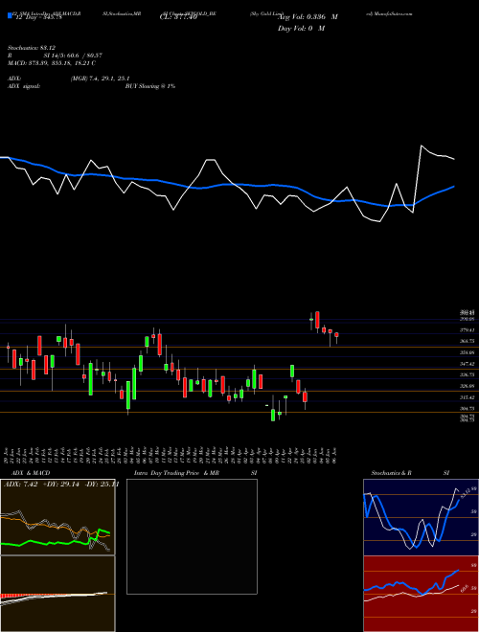Image resolution: width=479 pixels, height=632 pixels.
Task: Click the dark red RSI chart panel
Action: click(421, 594)
